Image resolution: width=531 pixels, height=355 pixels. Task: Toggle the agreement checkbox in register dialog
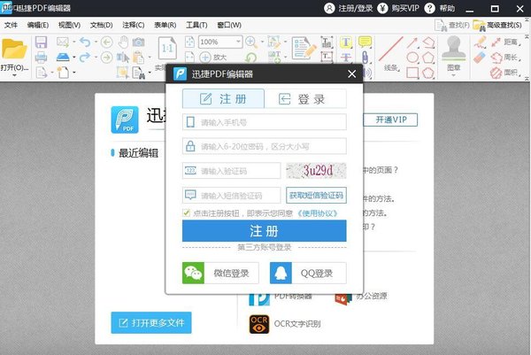pyautogui.click(x=186, y=212)
